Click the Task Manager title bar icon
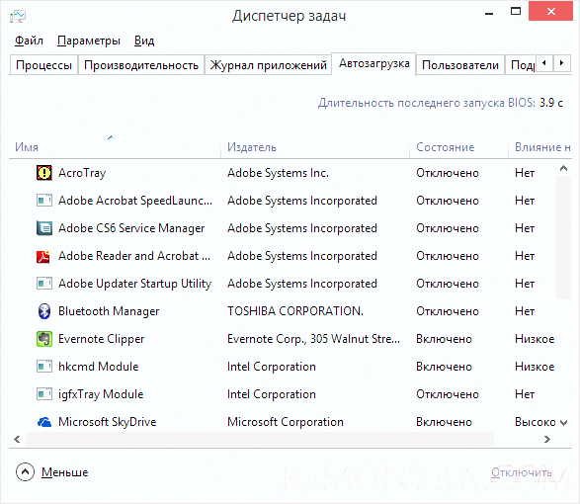 pos(18,16)
